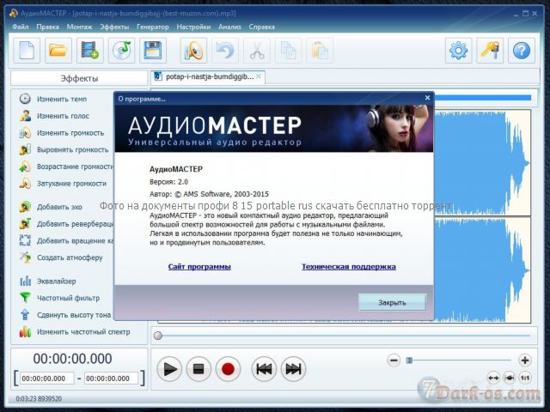Click the Закрыть button in the dialog
This screenshot has width=550, height=412.
392,302
